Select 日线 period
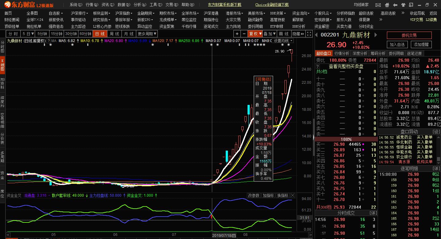Image resolution: width=441 pixels, height=239 pixels. coord(100,34)
